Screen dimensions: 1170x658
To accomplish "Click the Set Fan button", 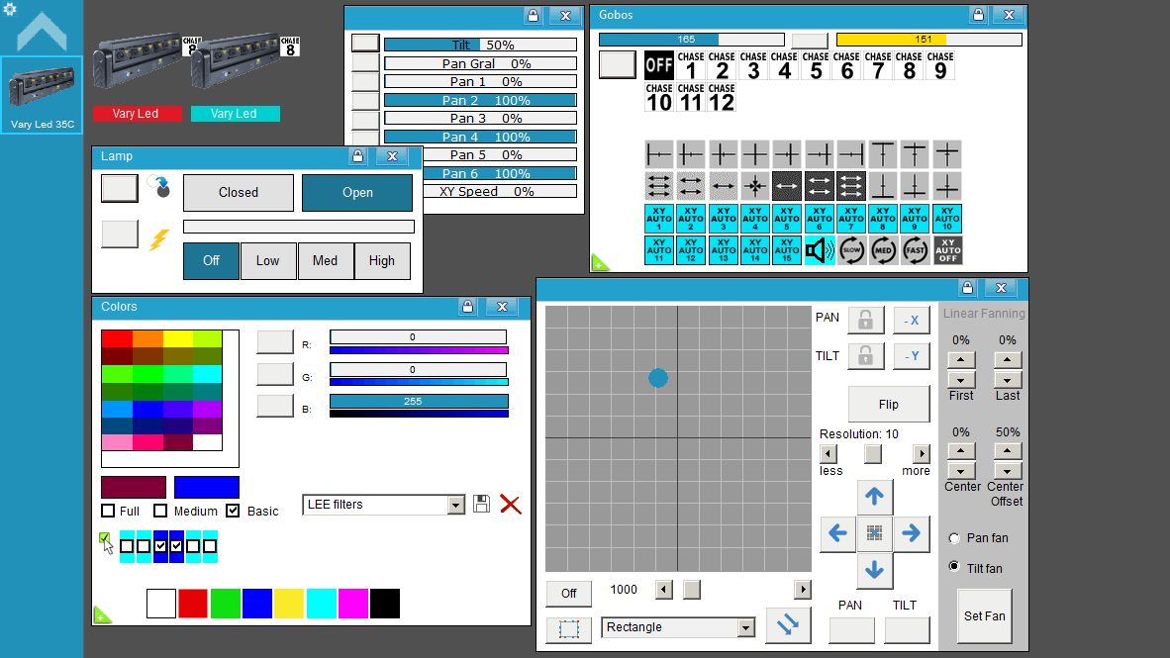I will 984,616.
